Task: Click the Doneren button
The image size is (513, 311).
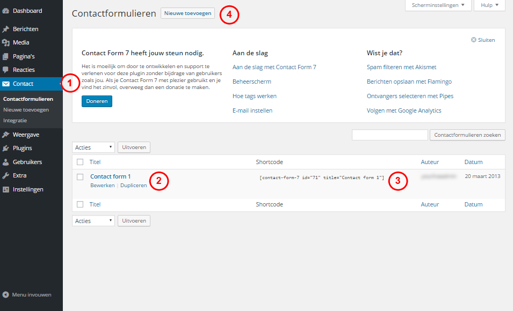Action: coord(97,101)
